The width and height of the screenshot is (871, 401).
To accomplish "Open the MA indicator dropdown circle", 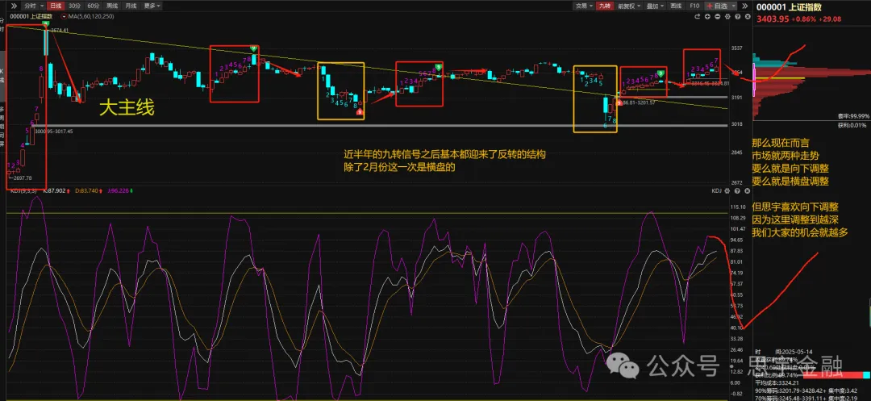I will [x=64, y=17].
